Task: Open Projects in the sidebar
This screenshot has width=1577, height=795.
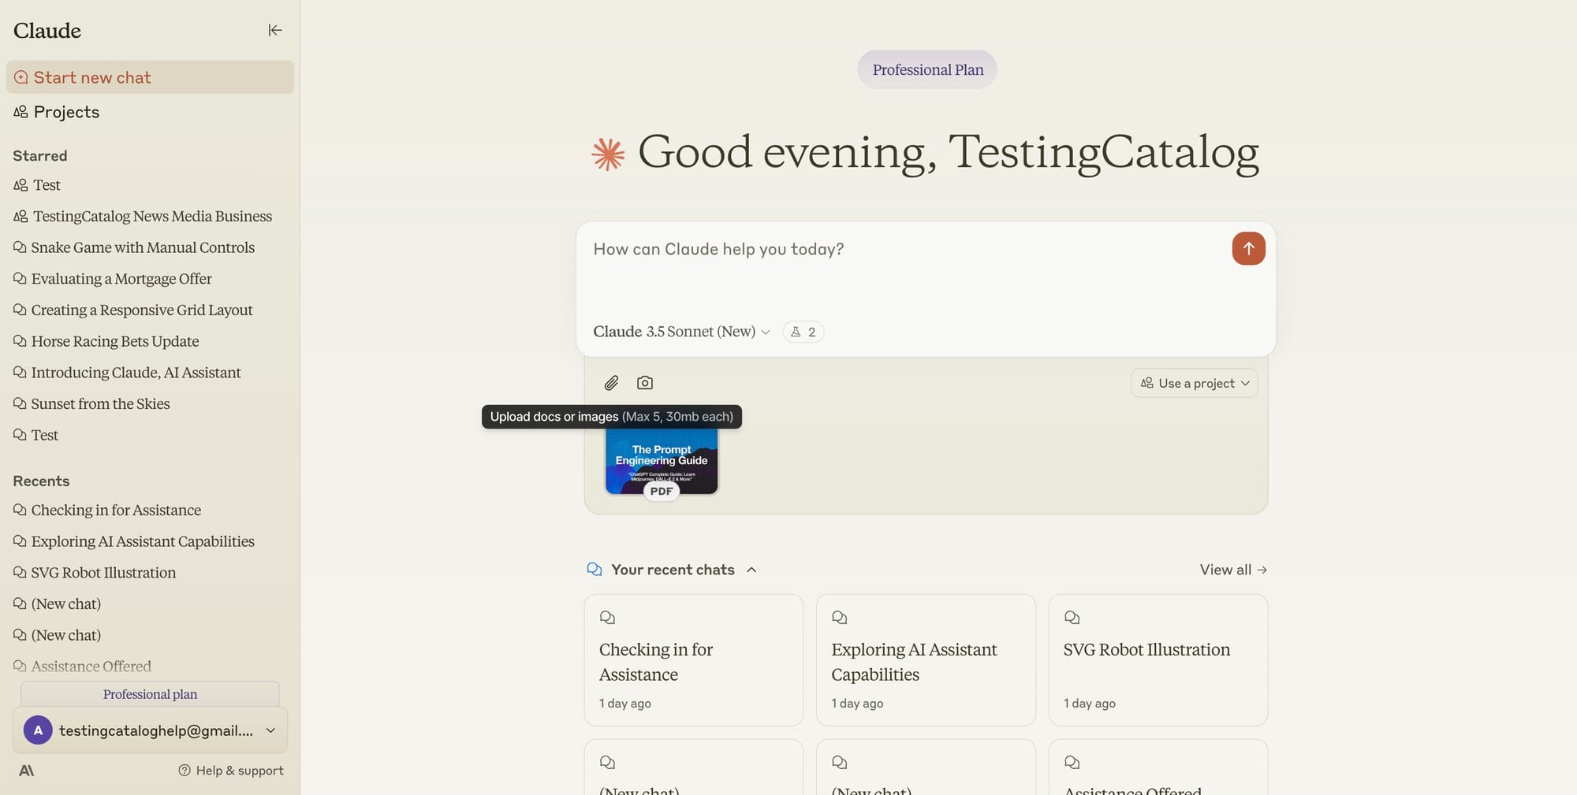Action: pos(66,112)
